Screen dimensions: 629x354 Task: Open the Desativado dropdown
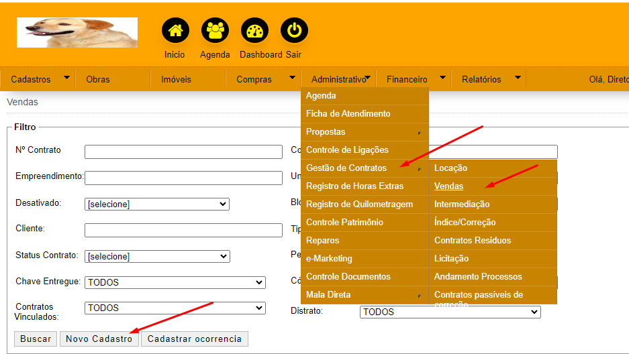pos(157,204)
